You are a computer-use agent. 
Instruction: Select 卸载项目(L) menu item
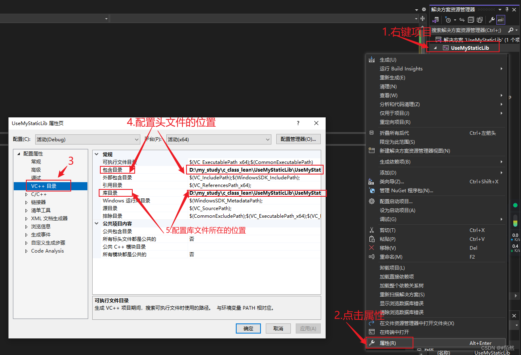(436, 268)
